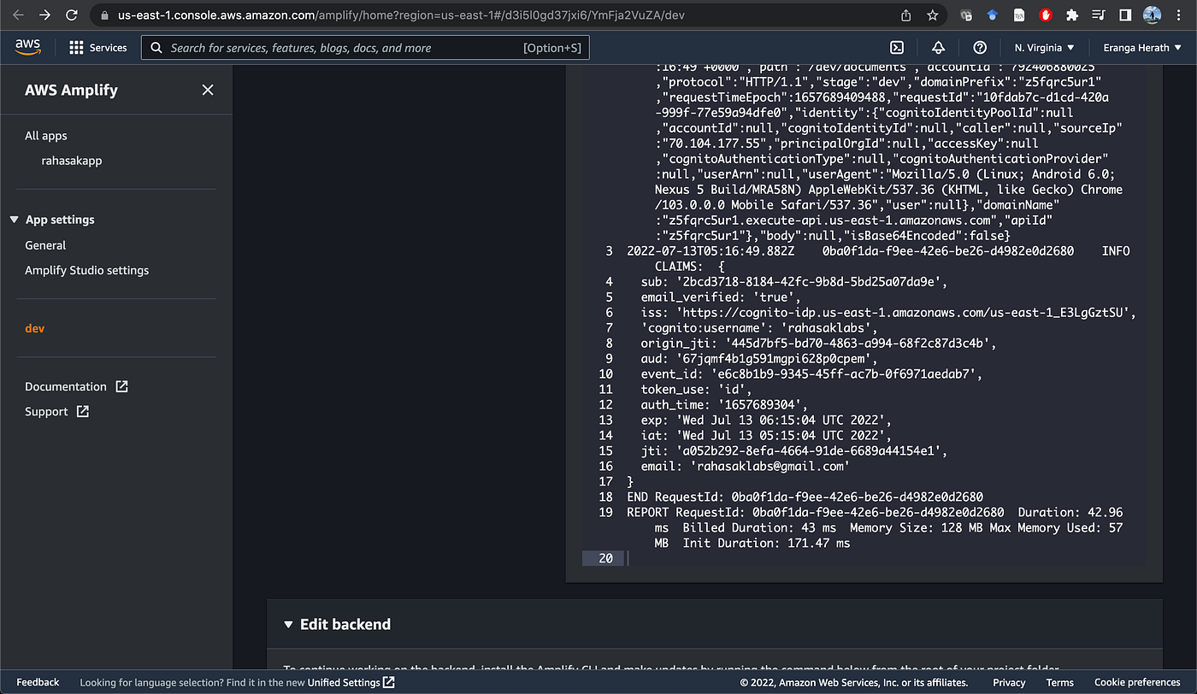Open the Eranga Herath account dropdown
The image size is (1197, 694).
(x=1142, y=48)
